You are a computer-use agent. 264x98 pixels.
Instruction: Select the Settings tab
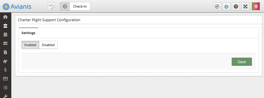pos(28,33)
